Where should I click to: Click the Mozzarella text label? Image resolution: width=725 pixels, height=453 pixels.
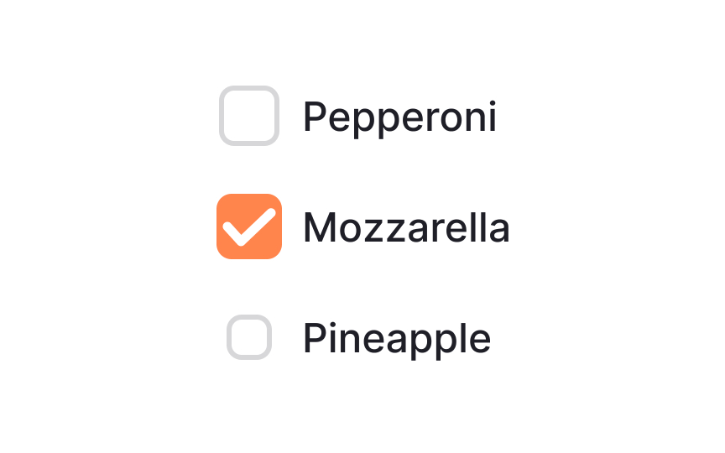[x=406, y=227]
